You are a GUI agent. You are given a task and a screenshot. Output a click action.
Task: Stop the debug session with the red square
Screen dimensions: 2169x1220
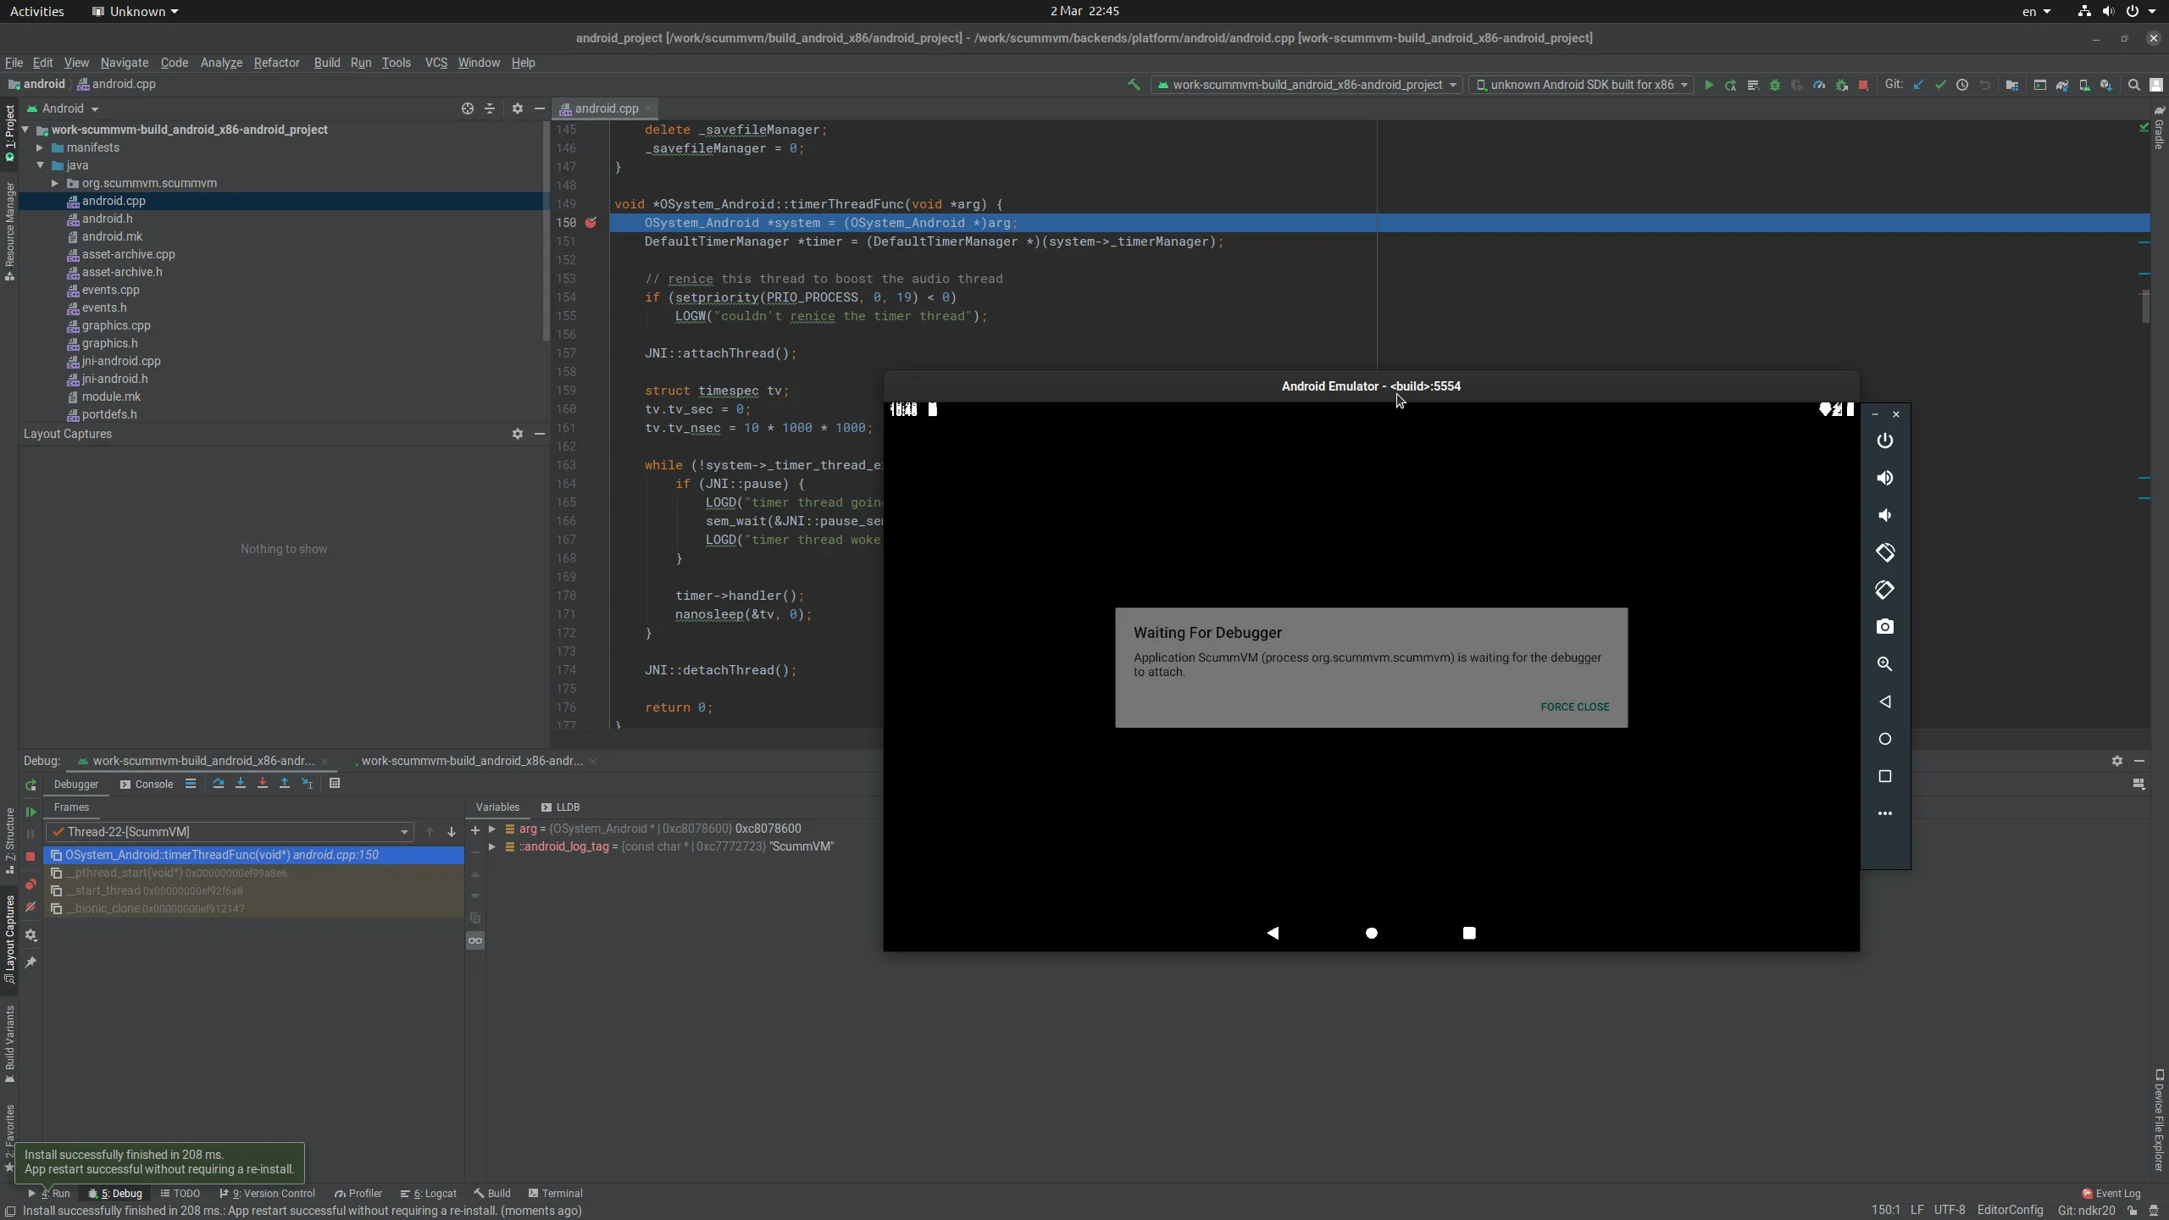pyautogui.click(x=31, y=857)
